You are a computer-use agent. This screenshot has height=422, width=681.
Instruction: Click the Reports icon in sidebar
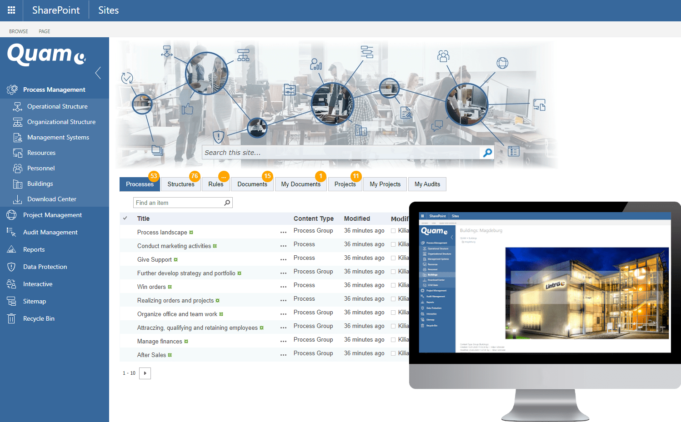12,250
